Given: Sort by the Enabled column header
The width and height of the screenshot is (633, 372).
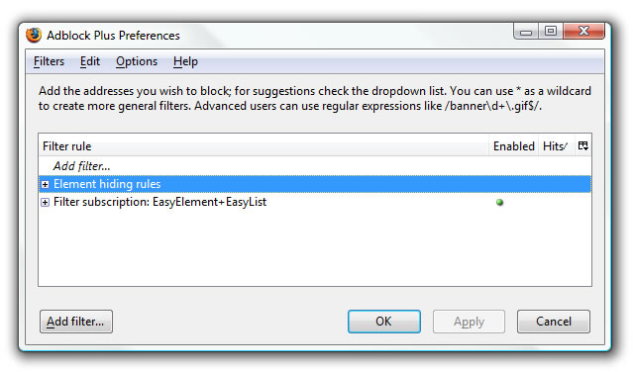Looking at the screenshot, I should coord(513,145).
